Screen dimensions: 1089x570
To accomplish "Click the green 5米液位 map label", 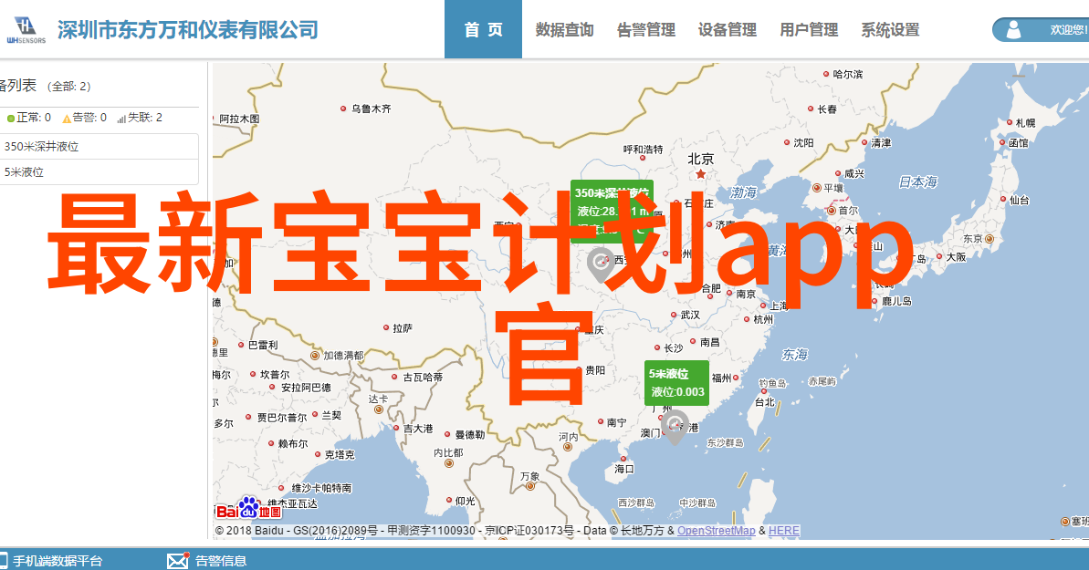I will pos(676,383).
